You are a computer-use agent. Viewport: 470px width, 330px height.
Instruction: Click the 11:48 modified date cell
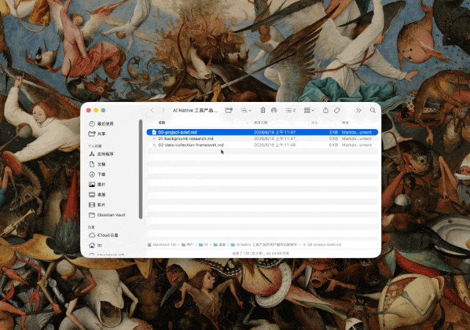pos(275,145)
